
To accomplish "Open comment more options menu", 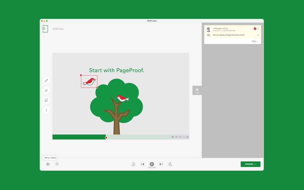I will (258, 29).
